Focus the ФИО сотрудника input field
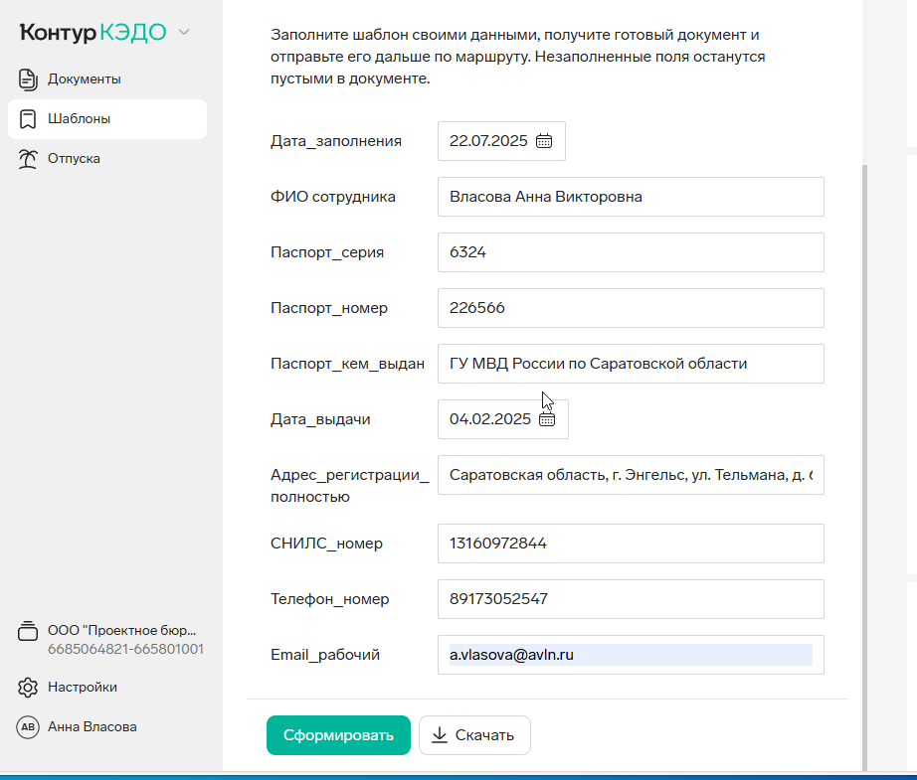Image resolution: width=917 pixels, height=780 pixels. tap(631, 197)
